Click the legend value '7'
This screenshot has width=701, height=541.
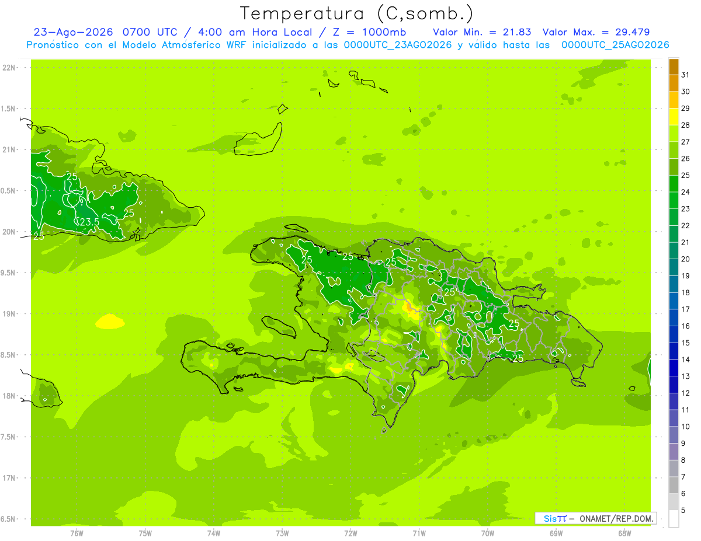point(683,477)
